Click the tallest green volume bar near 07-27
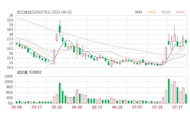The width and height of the screenshot is (190, 113). coord(169,91)
